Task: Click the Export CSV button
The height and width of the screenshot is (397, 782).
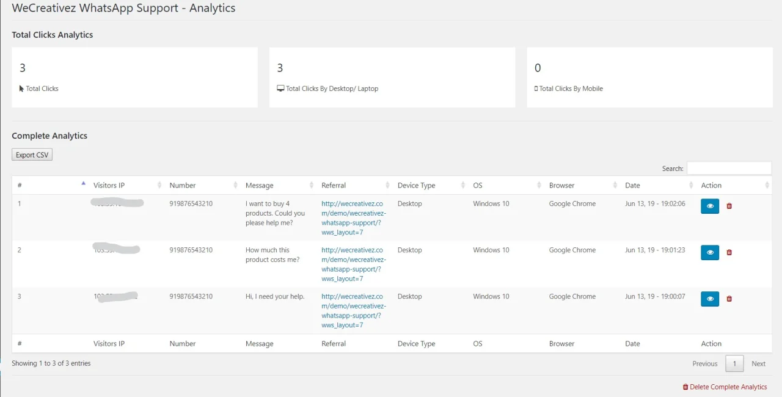Action: point(32,155)
